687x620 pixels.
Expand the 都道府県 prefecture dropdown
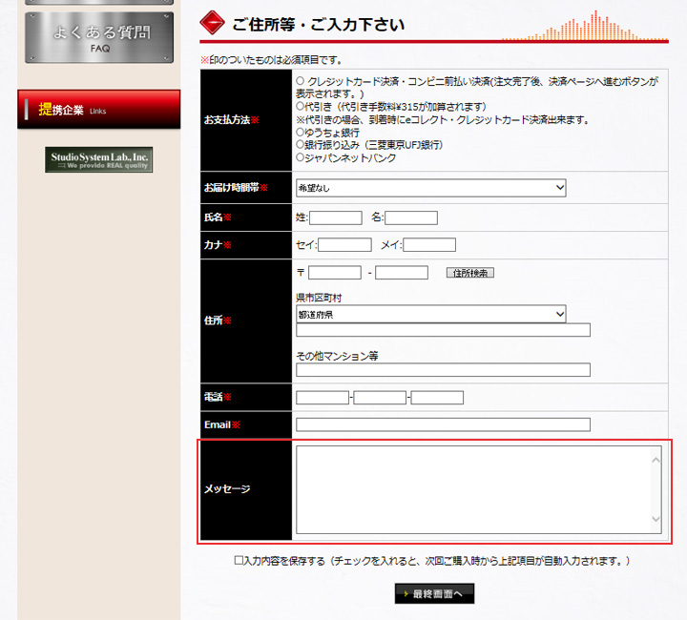(431, 314)
